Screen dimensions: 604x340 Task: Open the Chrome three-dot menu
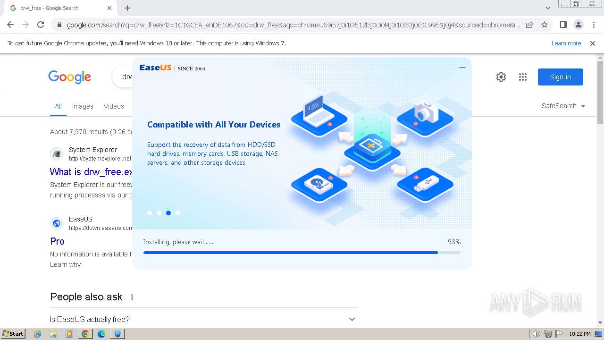point(594,25)
